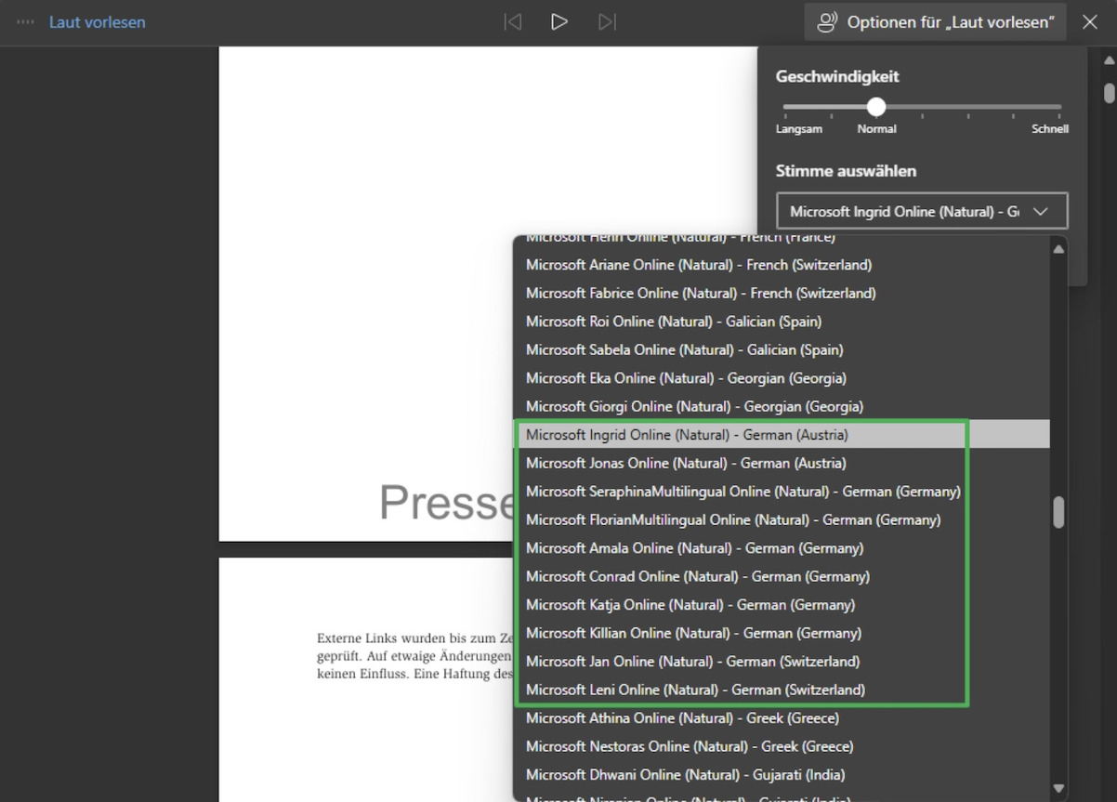The image size is (1117, 802).
Task: Start read aloud with play button
Action: click(x=558, y=21)
